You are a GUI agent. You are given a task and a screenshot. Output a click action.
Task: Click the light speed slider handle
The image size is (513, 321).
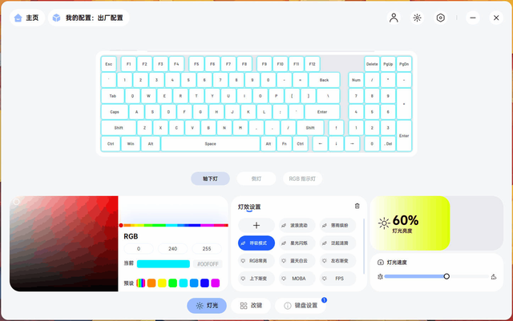446,276
